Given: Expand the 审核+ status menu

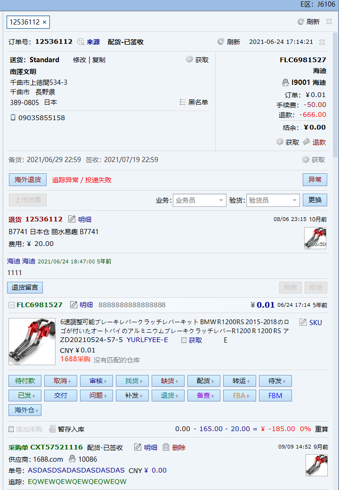Looking at the screenshot, I should (97, 381).
